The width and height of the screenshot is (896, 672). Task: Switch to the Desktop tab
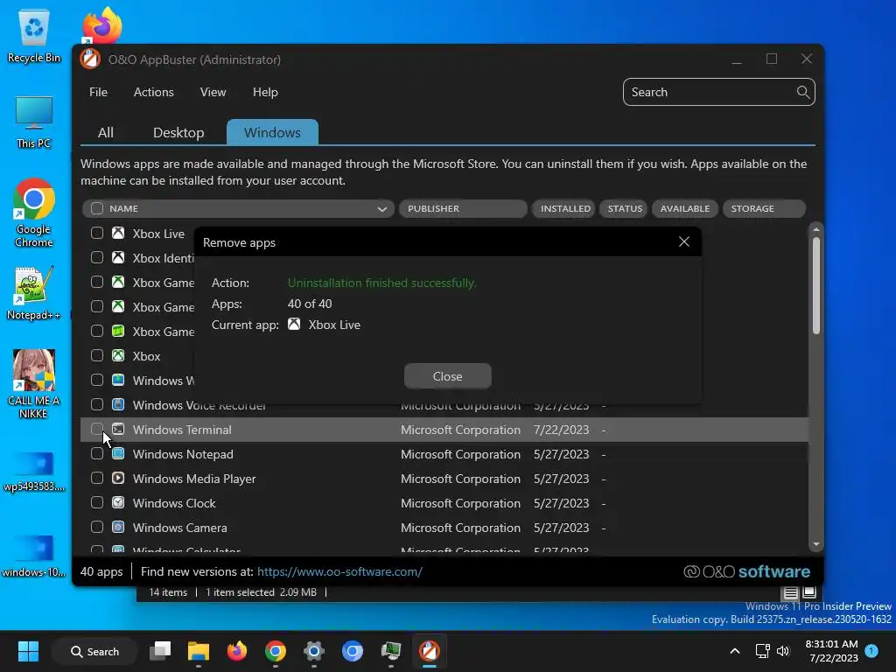(x=178, y=133)
